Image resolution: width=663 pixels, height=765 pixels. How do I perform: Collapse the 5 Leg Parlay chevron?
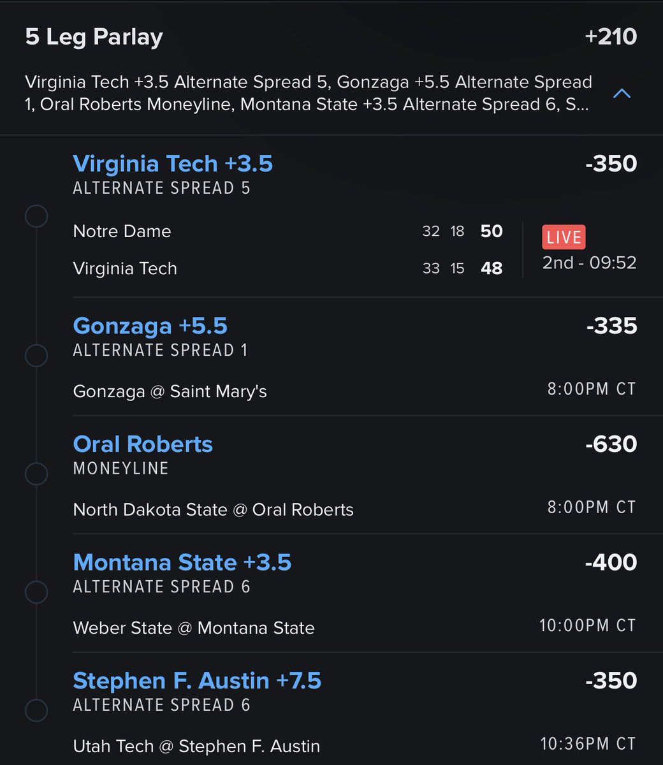click(622, 94)
